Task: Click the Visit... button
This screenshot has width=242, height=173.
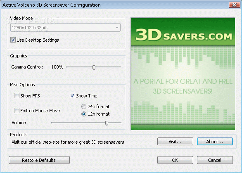Action: pyautogui.click(x=175, y=142)
